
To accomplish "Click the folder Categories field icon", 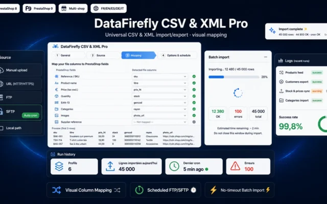I will pos(57,109).
